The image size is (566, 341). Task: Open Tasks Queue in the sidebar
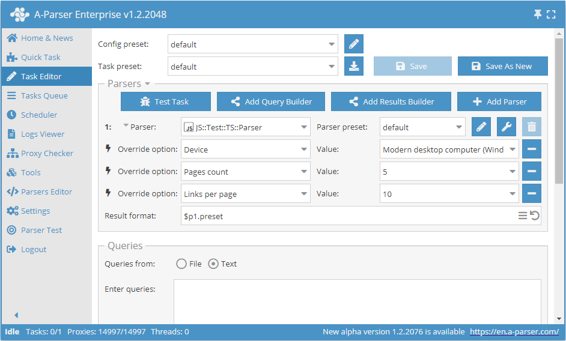(x=44, y=95)
